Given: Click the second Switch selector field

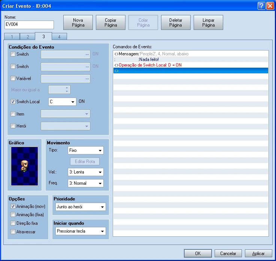Looking at the screenshot, I should point(66,67).
